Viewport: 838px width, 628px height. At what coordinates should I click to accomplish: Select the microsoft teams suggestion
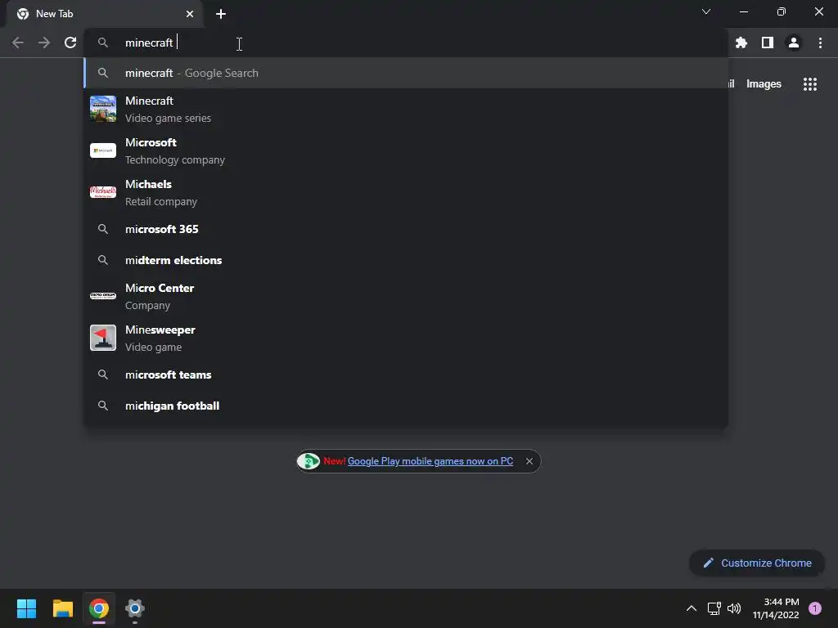pyautogui.click(x=406, y=375)
